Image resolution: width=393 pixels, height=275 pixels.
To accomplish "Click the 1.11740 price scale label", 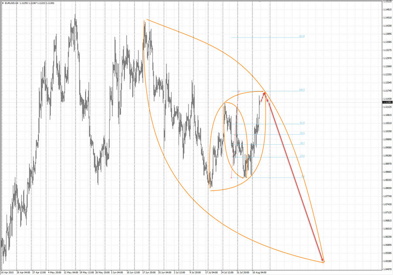I will 387,91.
